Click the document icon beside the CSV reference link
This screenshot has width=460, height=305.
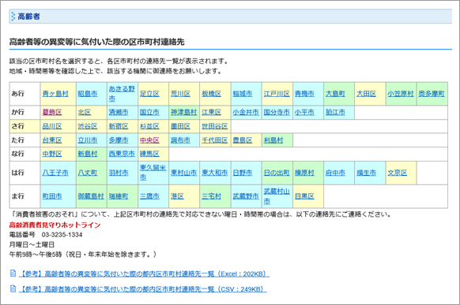13,288
